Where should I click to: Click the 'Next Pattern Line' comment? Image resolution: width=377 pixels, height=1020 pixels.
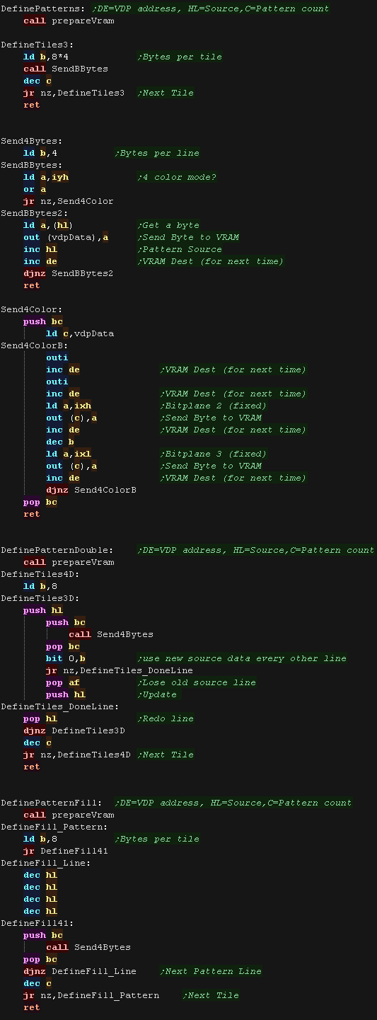[x=211, y=971]
